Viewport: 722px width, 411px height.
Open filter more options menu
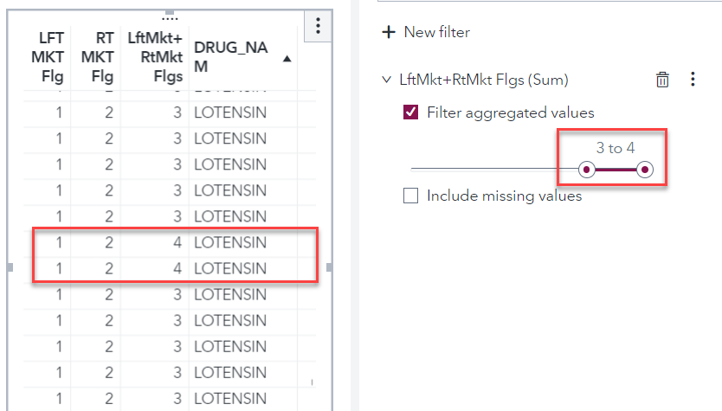[692, 80]
